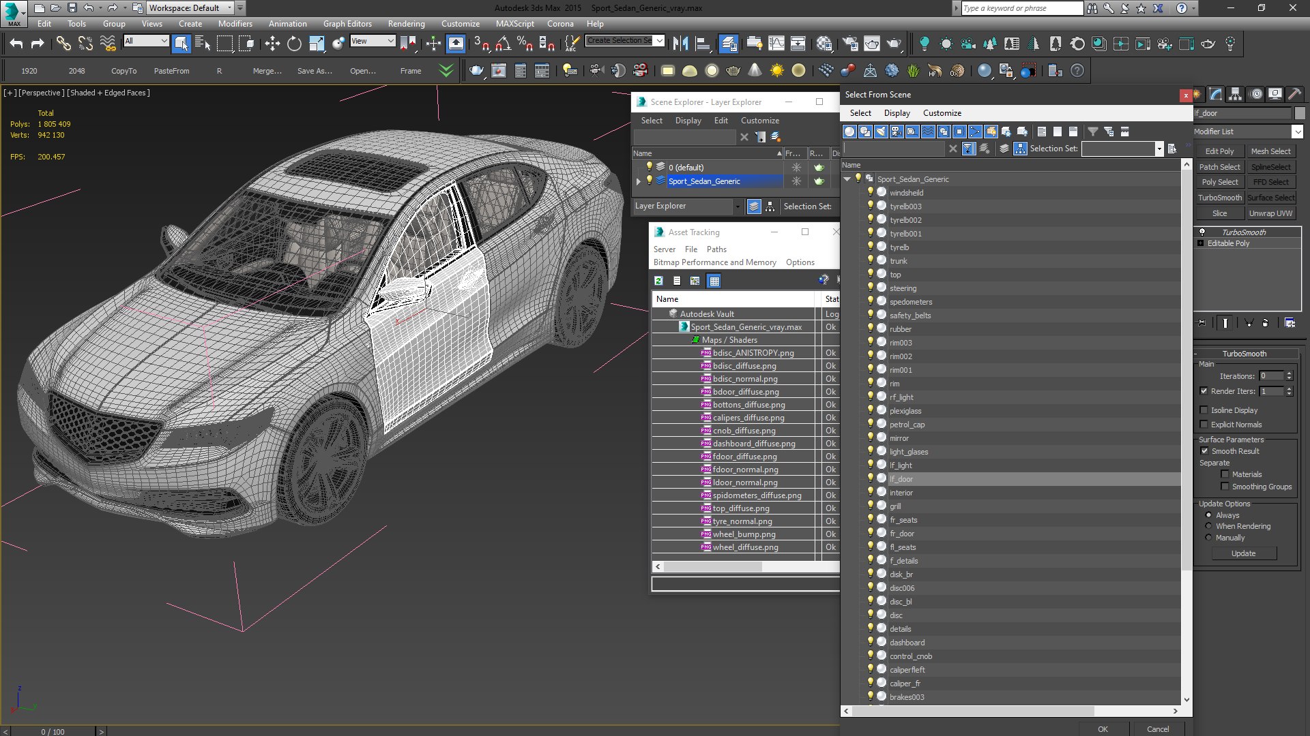Select the Manually update radio option

pyautogui.click(x=1209, y=538)
